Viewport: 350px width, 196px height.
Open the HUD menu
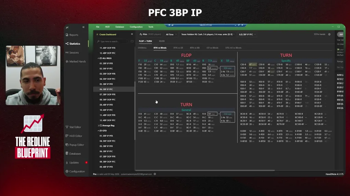(107, 27)
